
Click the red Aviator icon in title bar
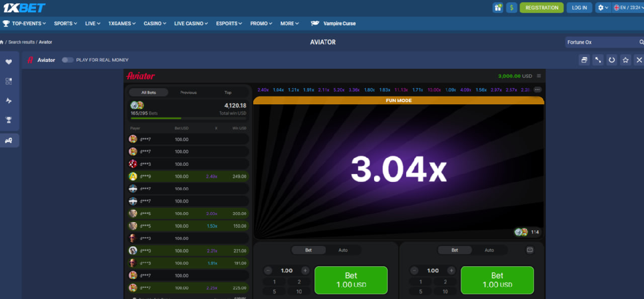click(x=31, y=60)
